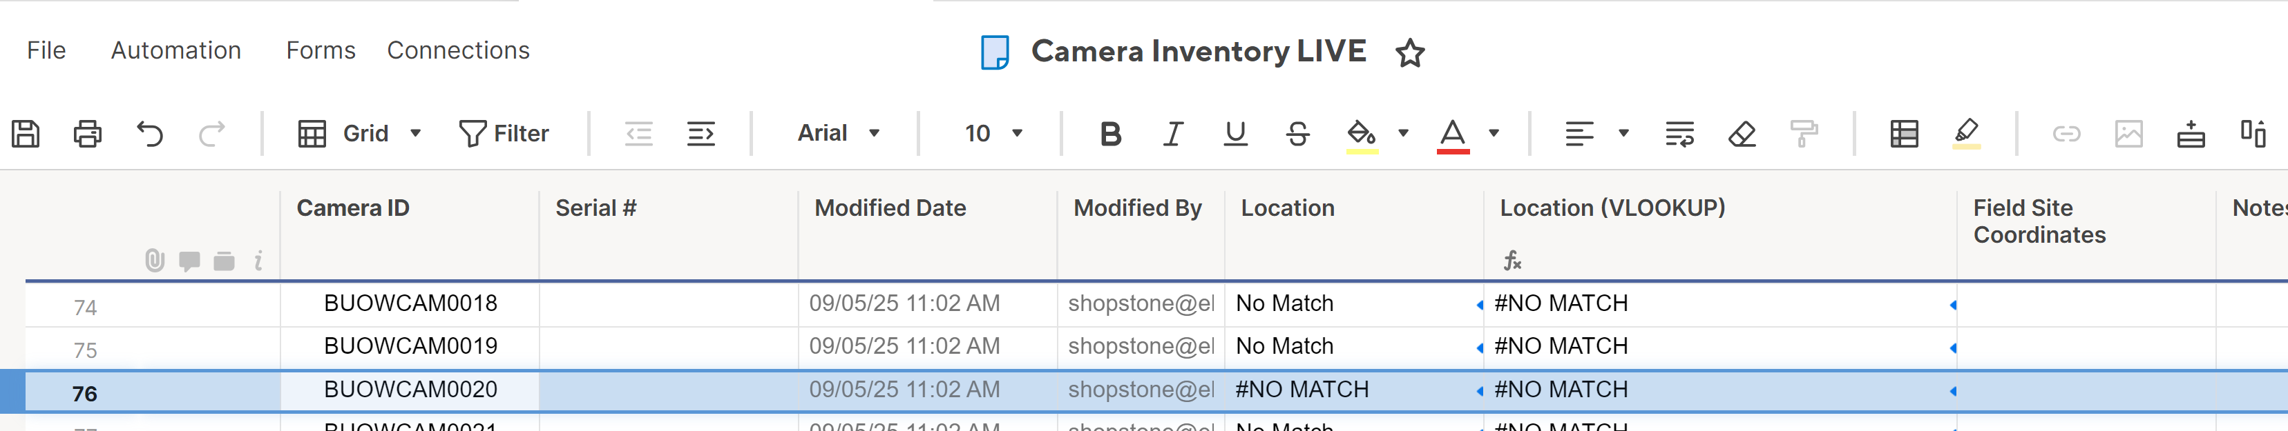Click the Wrap text icon
2288x431 pixels.
tap(1679, 134)
